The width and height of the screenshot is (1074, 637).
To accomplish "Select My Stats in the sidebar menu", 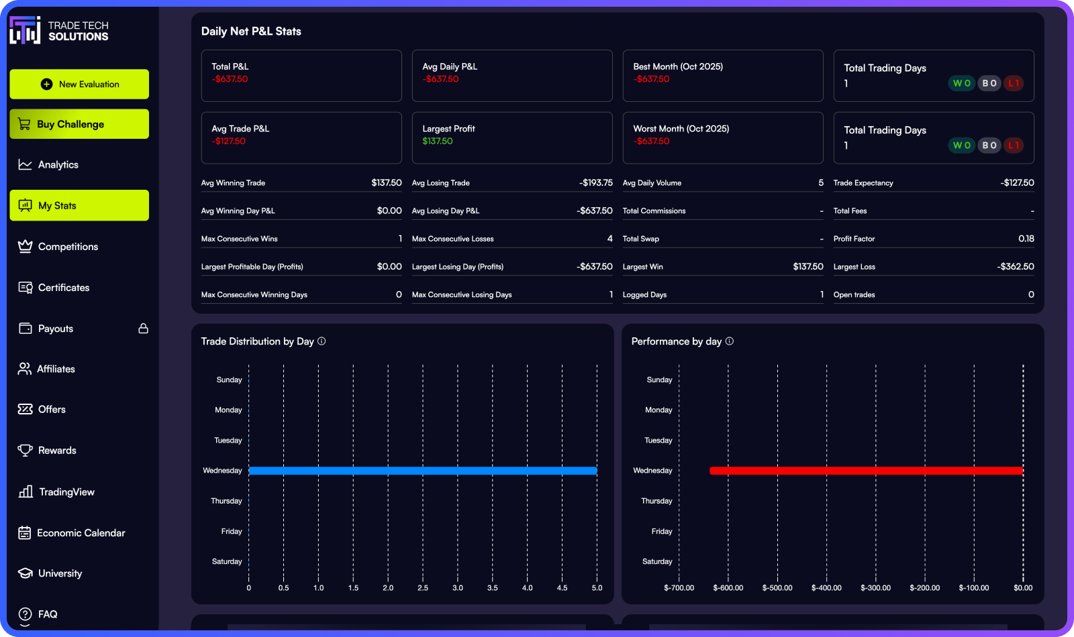I will pos(79,205).
